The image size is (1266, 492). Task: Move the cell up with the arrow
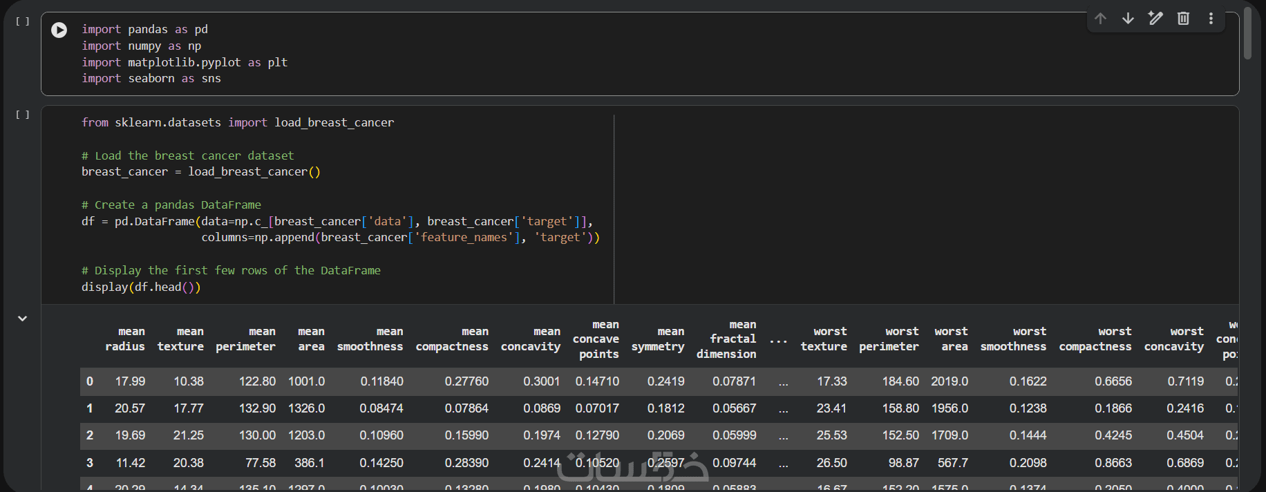(1101, 19)
